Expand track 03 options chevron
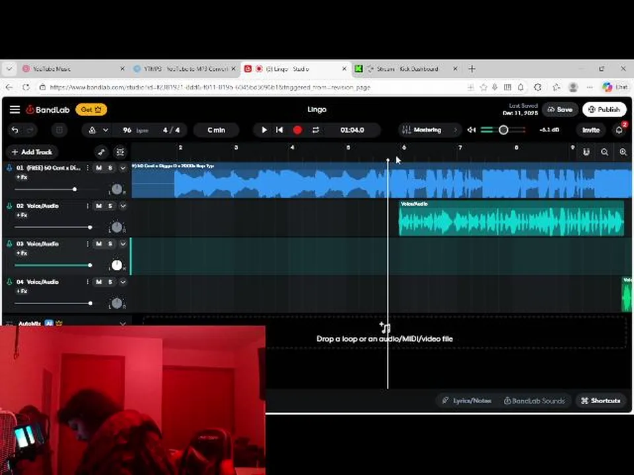Image resolution: width=634 pixels, height=475 pixels. click(x=123, y=244)
